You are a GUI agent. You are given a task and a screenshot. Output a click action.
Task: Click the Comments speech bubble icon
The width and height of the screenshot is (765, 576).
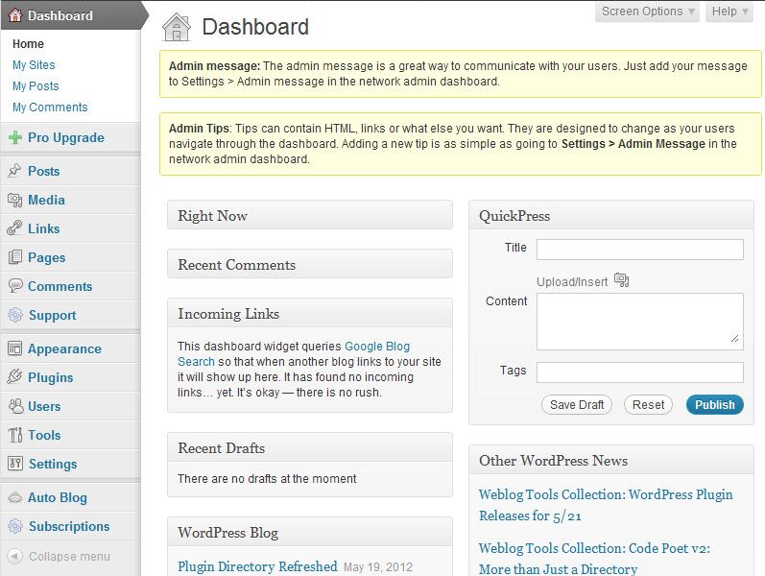[15, 286]
